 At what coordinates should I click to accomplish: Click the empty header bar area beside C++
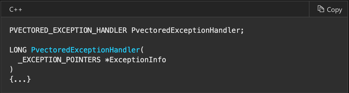pos(165,9)
